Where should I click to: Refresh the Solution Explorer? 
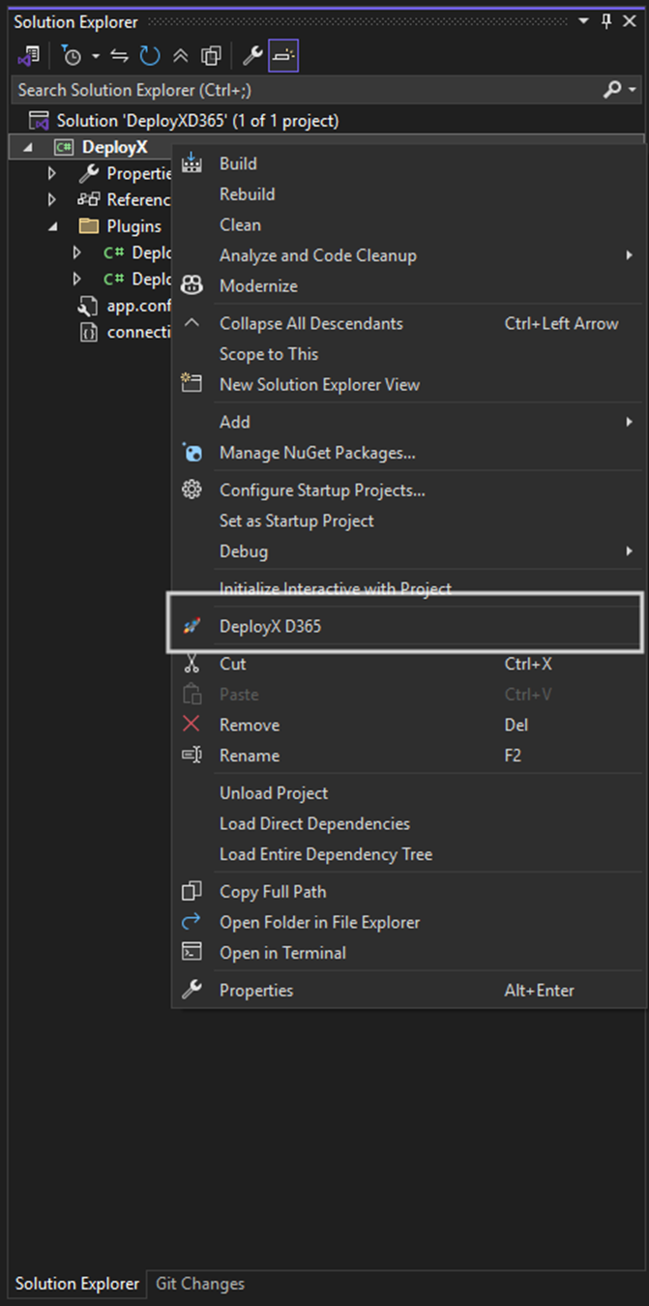pyautogui.click(x=150, y=56)
